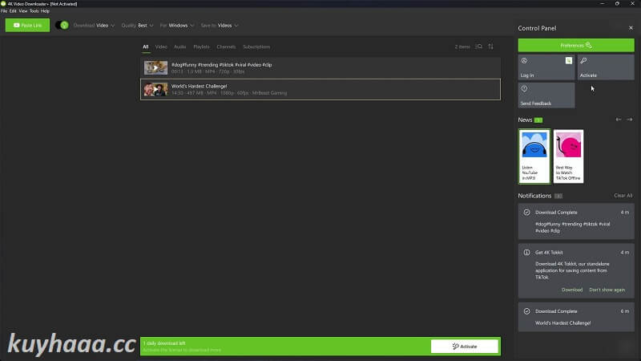Open the Save to Videos dropdown

coord(220,26)
